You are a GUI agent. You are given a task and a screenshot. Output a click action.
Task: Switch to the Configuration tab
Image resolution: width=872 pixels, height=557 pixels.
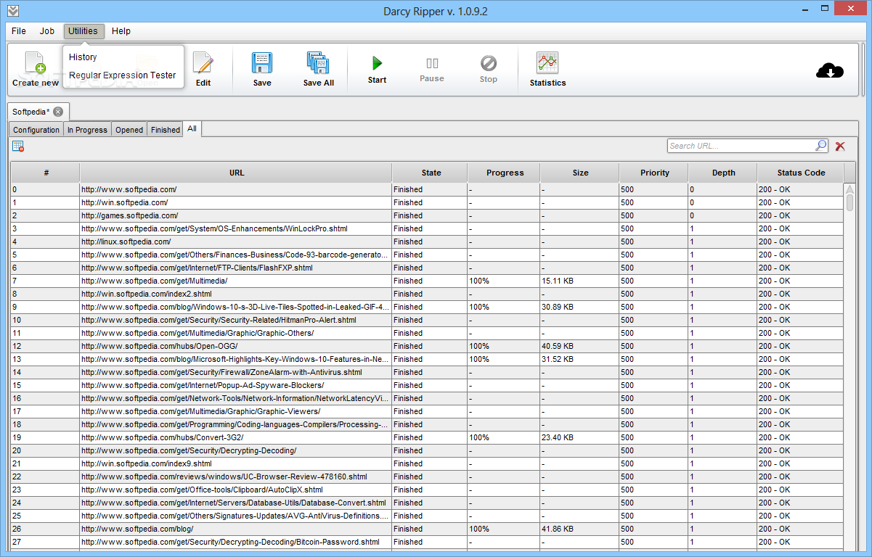pyautogui.click(x=36, y=130)
